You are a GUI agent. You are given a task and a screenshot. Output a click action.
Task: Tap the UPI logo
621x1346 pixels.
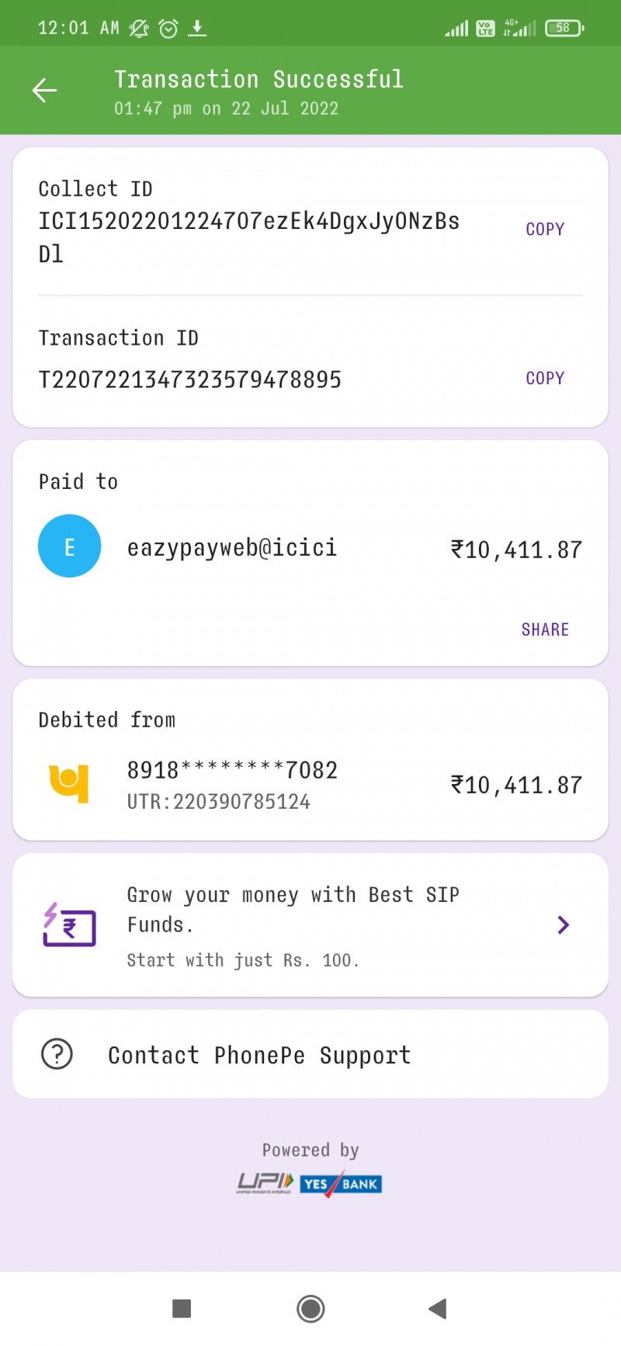[265, 1183]
